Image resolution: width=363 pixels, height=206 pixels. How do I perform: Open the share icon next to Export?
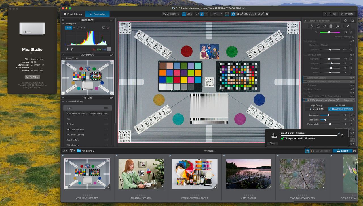354,151
